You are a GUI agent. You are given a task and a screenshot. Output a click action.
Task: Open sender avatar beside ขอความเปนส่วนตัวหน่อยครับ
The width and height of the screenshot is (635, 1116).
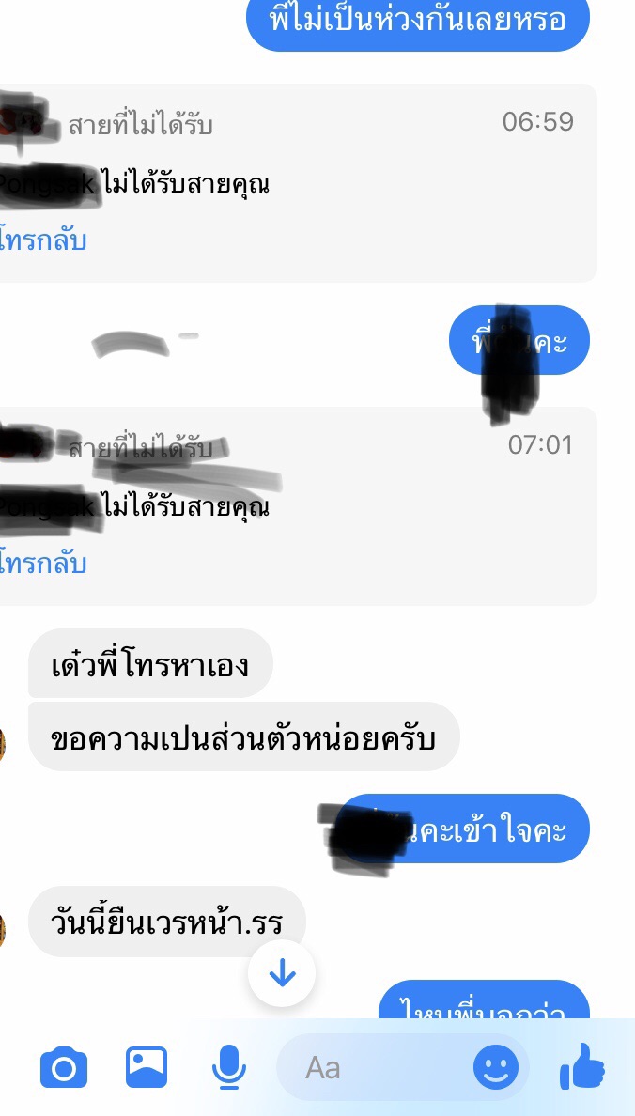tap(3, 744)
